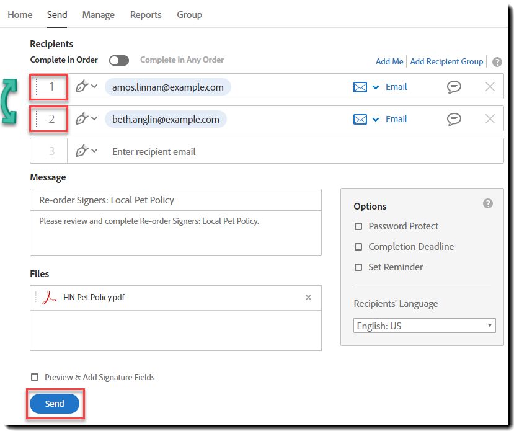
Task: Remove the HN Pet Policy.pdf file
Action: pyautogui.click(x=308, y=297)
